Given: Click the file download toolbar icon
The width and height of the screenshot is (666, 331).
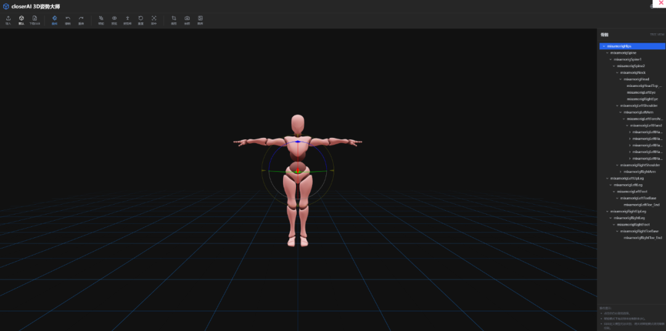Looking at the screenshot, I should click(35, 18).
